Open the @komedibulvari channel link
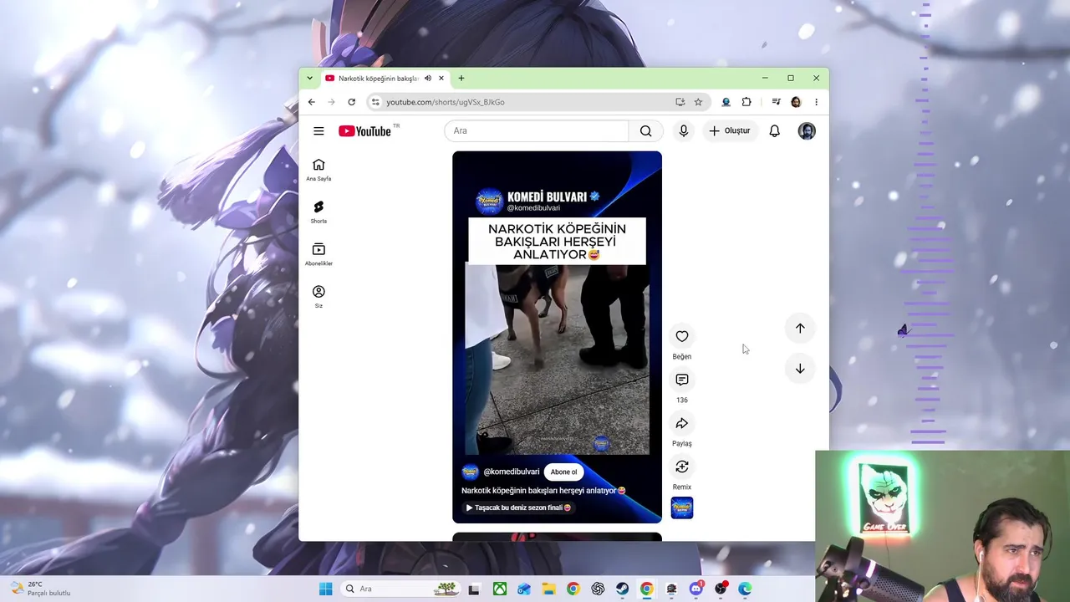This screenshot has height=602, width=1070. tap(512, 472)
